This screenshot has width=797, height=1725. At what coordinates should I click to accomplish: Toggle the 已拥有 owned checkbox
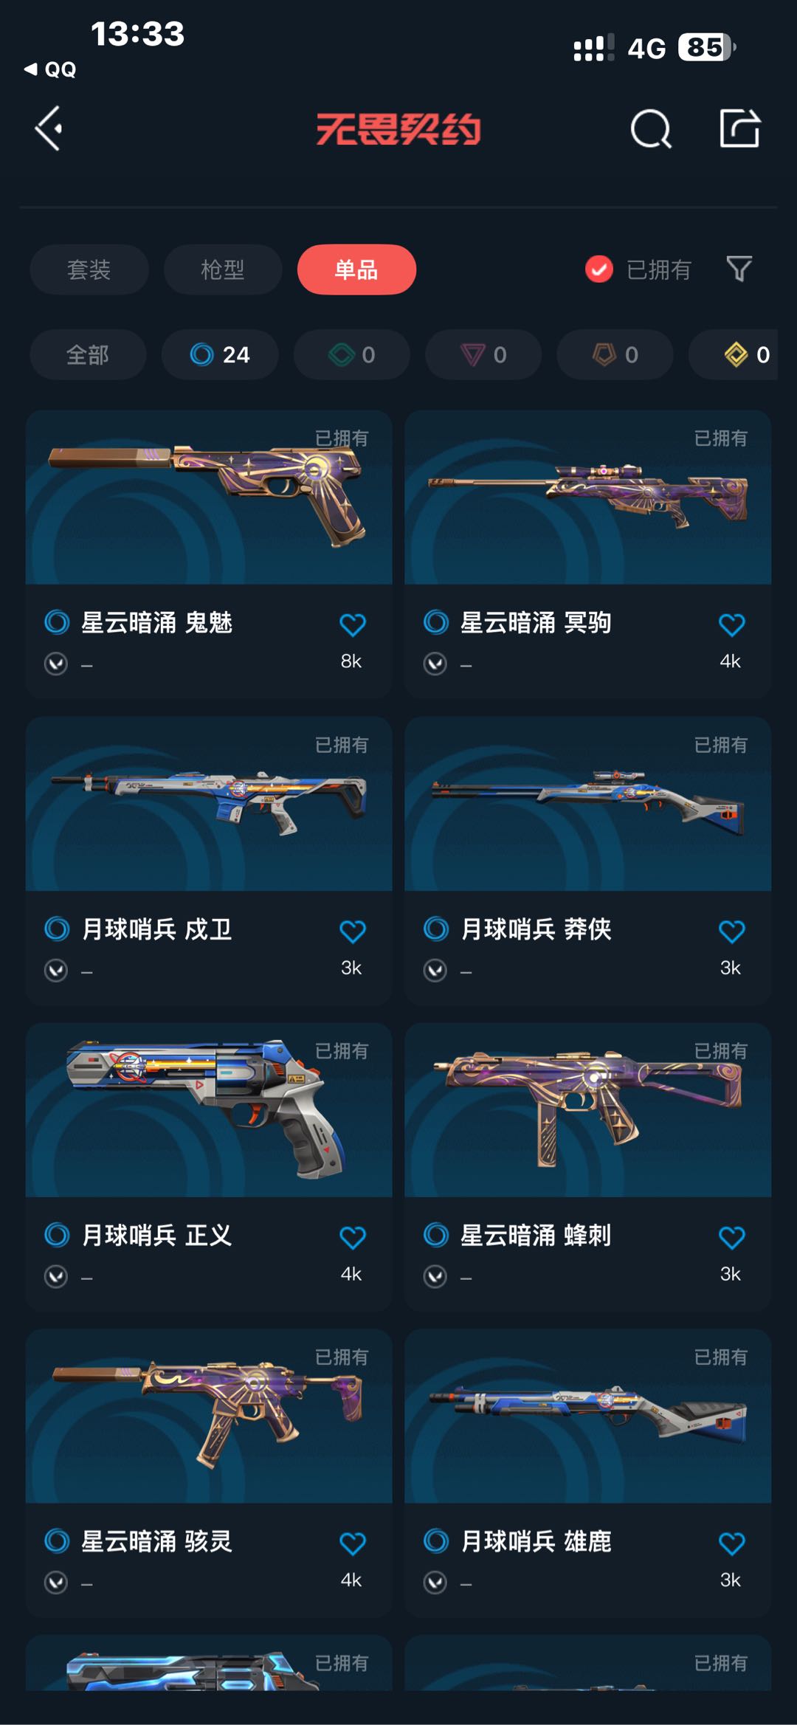pyautogui.click(x=598, y=269)
